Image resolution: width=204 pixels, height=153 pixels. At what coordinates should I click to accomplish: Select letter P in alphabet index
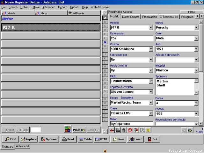105,79
